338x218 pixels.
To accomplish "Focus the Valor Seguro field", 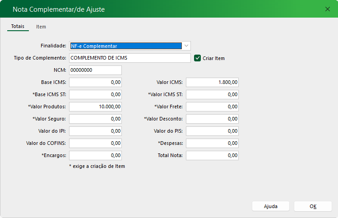I will pyautogui.click(x=95, y=119).
